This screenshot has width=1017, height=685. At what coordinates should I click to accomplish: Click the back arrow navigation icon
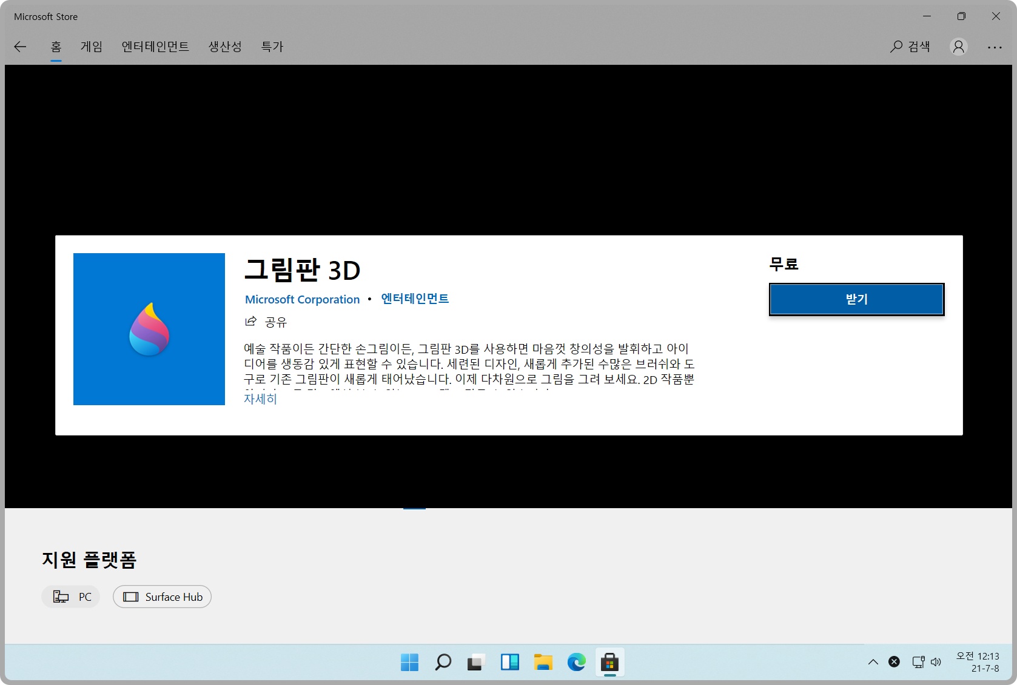[x=20, y=46]
